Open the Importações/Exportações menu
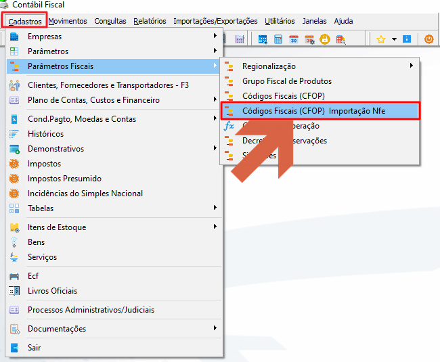The width and height of the screenshot is (440, 362). [x=215, y=21]
